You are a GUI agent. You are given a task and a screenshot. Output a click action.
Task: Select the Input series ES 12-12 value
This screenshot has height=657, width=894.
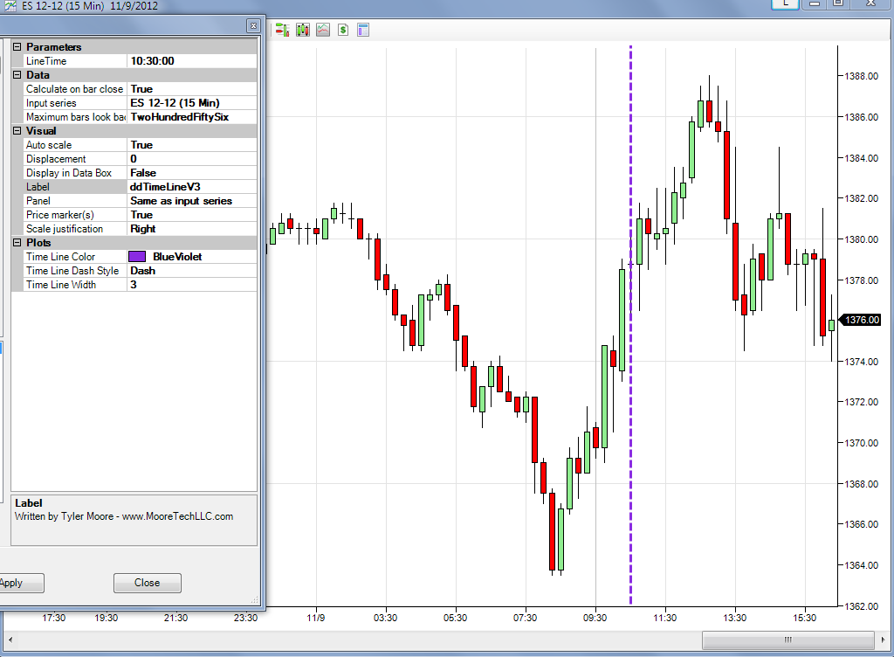192,103
